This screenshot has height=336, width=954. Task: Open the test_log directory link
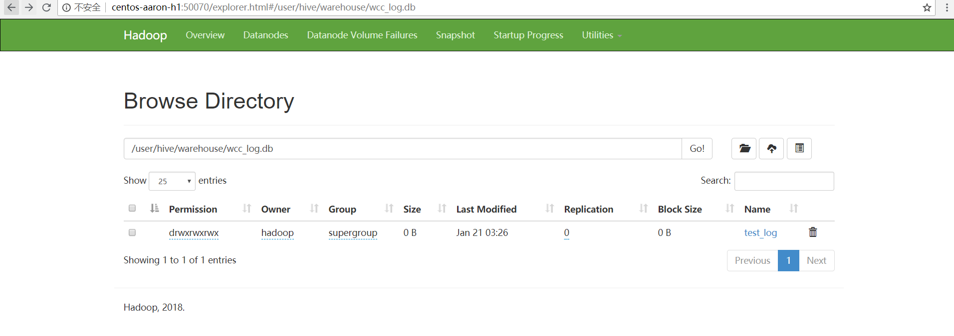pyautogui.click(x=760, y=232)
